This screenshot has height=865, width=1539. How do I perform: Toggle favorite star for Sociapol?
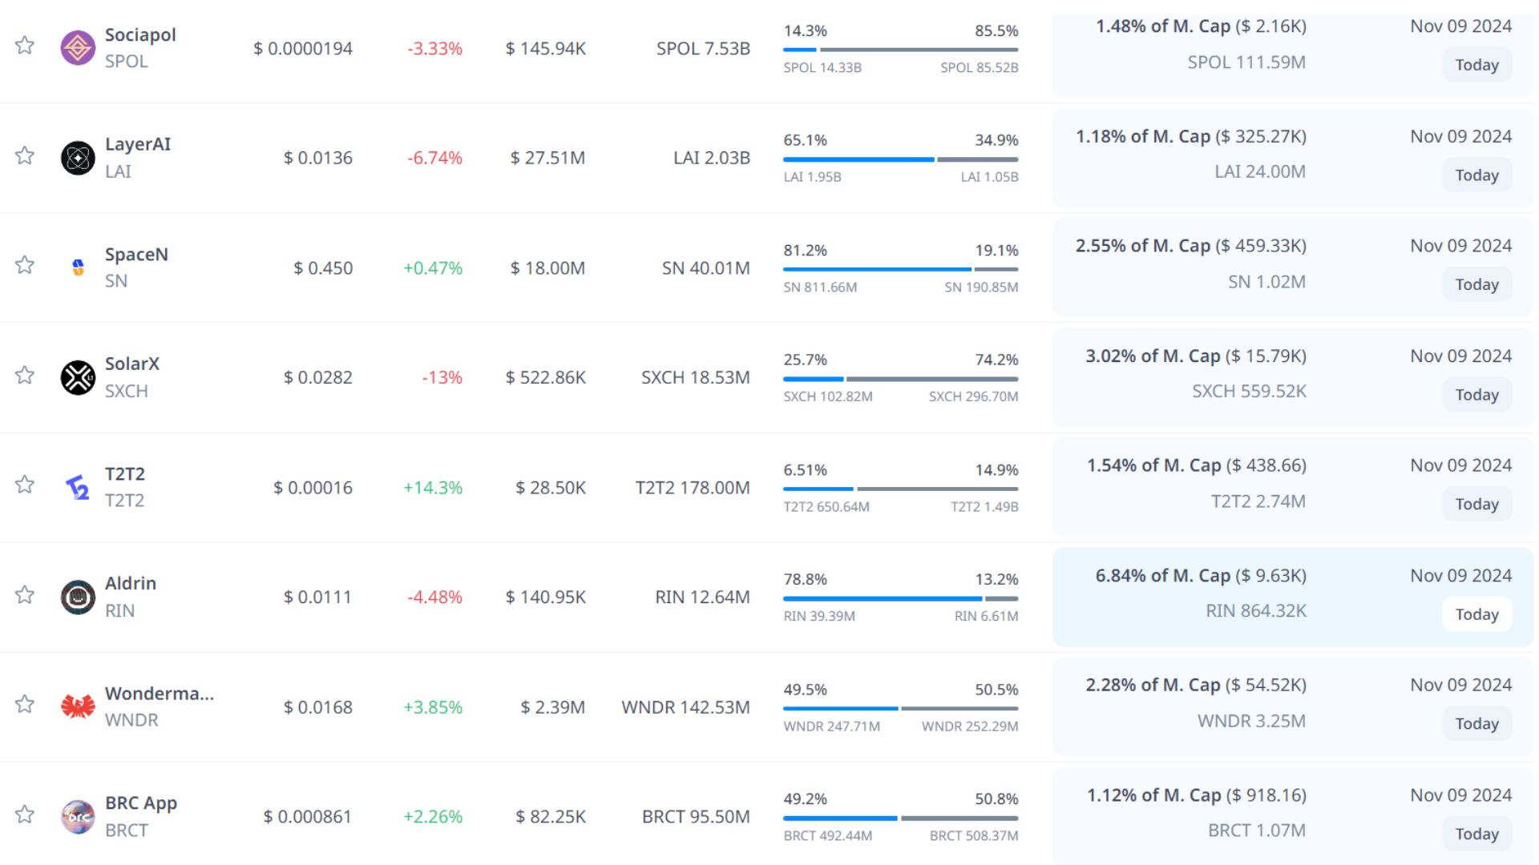point(25,45)
